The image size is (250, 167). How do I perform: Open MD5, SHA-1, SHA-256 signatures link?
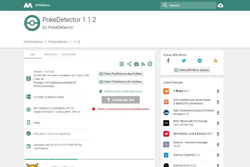coord(52,134)
